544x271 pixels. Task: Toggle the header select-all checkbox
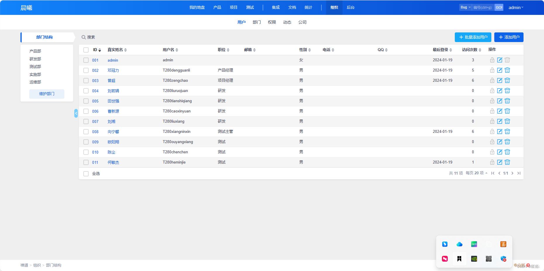click(x=86, y=50)
